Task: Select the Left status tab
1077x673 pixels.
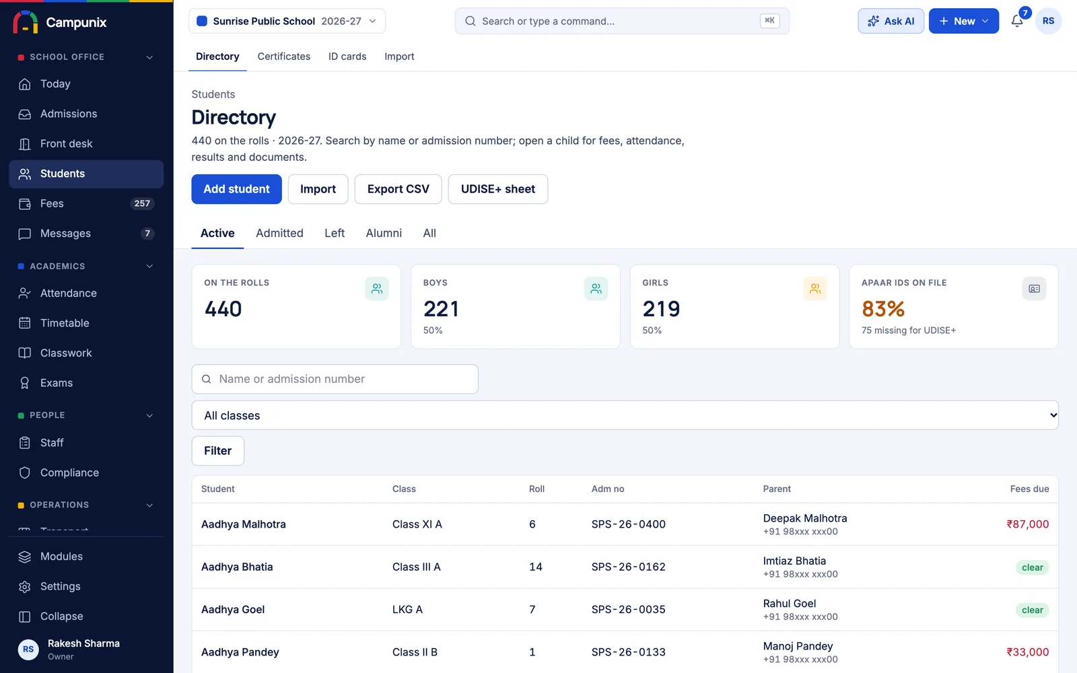Action: pyautogui.click(x=335, y=233)
